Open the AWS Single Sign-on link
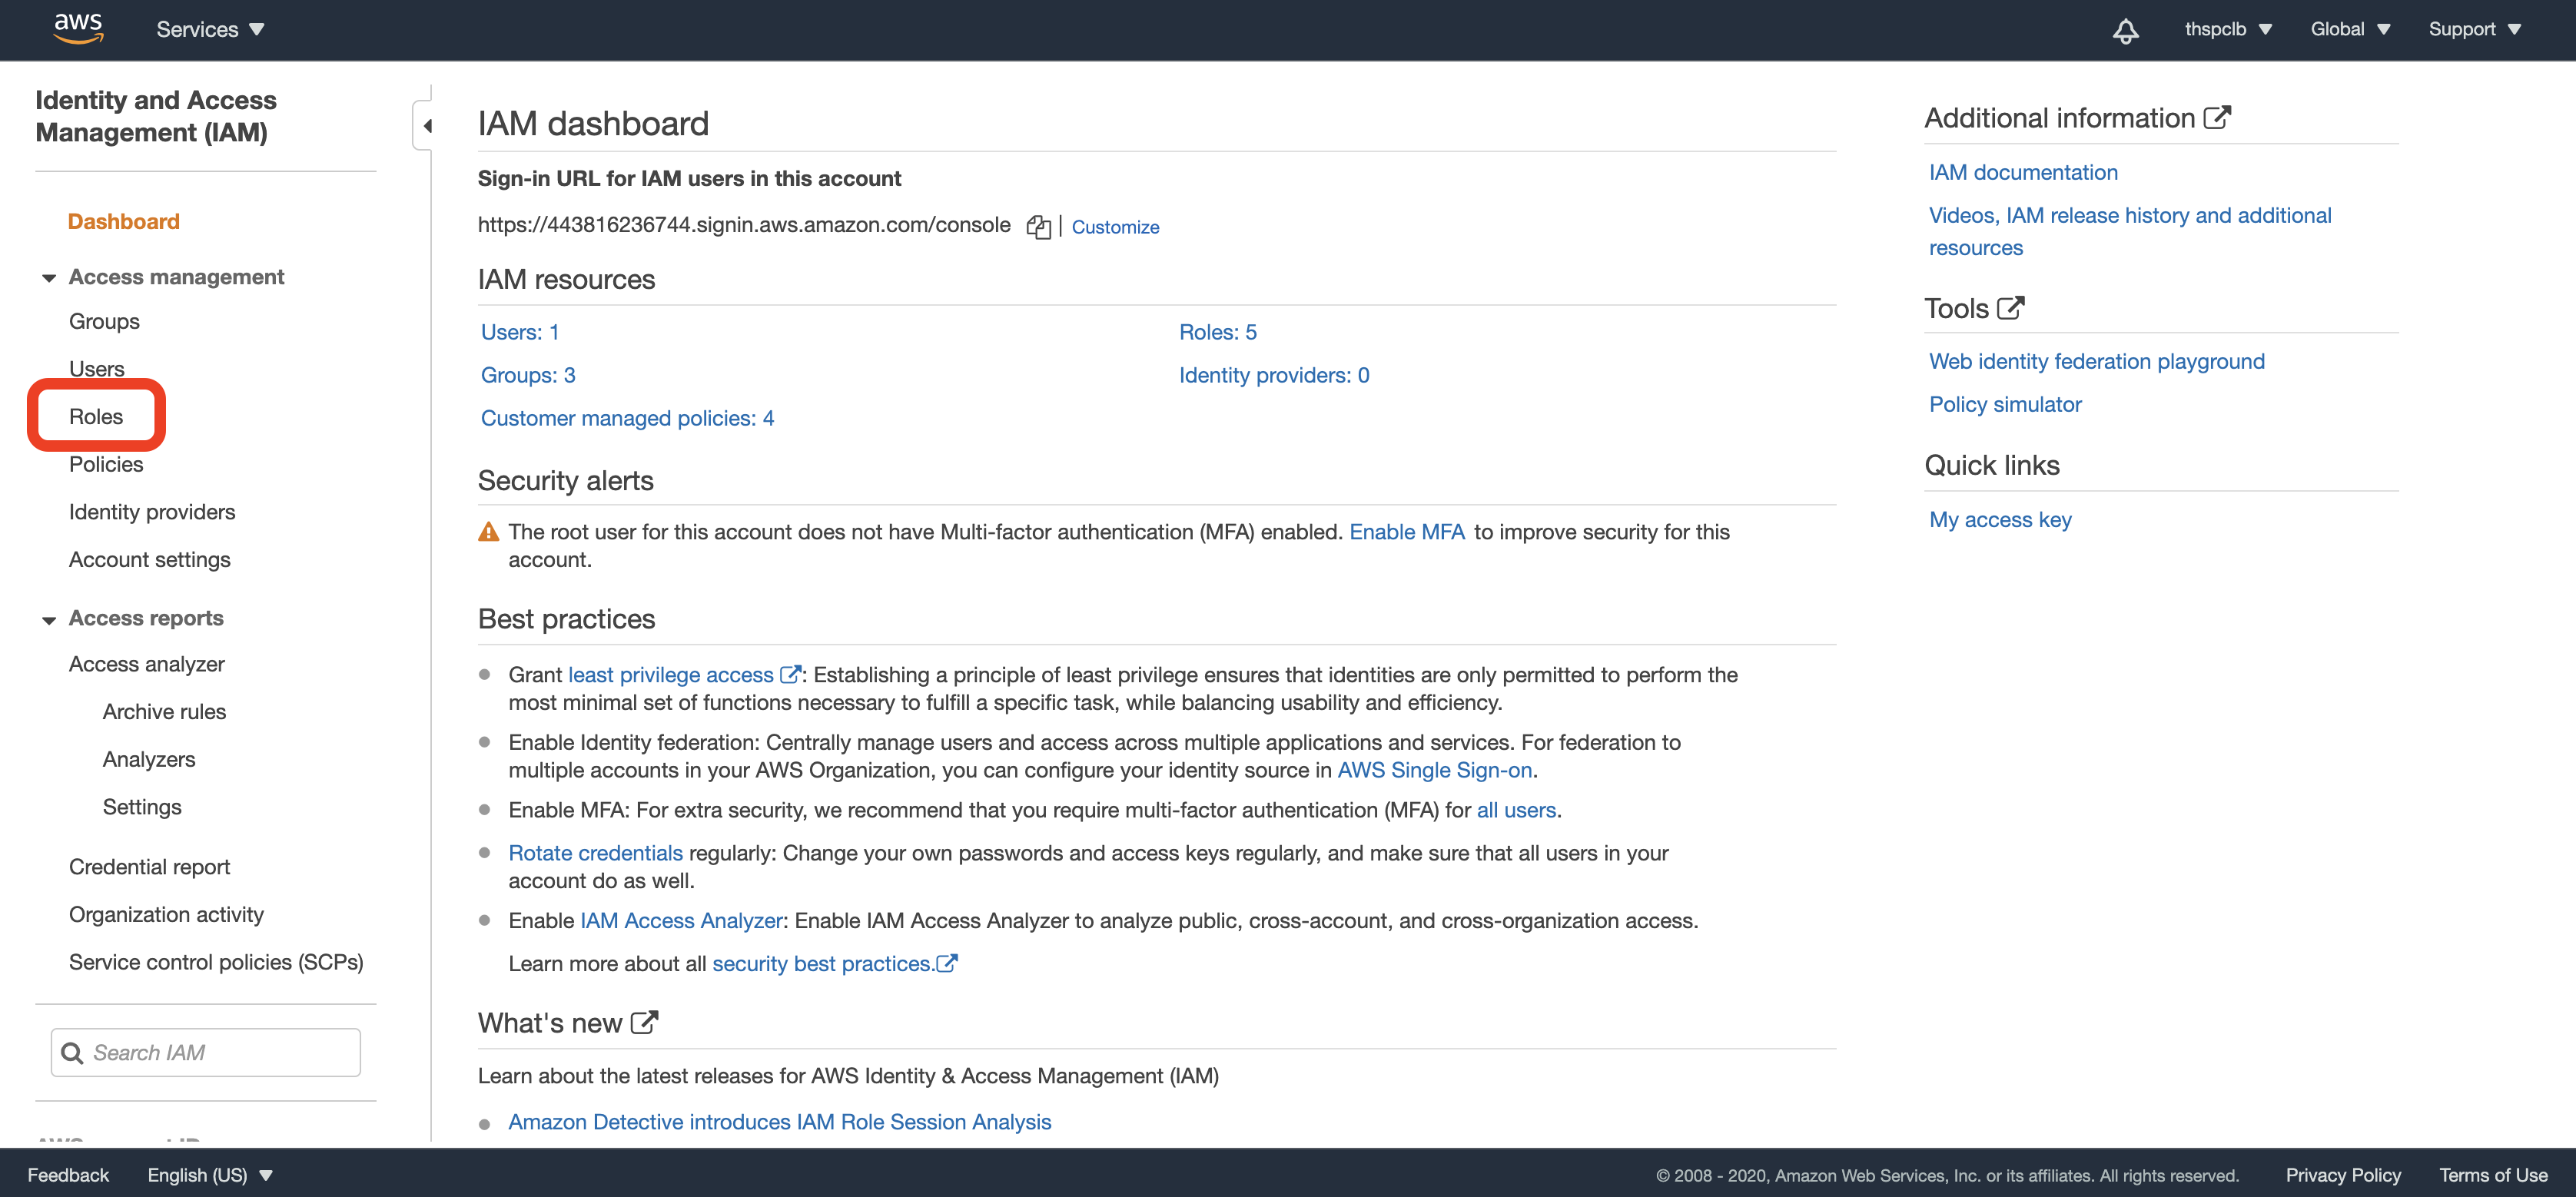The width and height of the screenshot is (2576, 1197). [x=1435, y=770]
